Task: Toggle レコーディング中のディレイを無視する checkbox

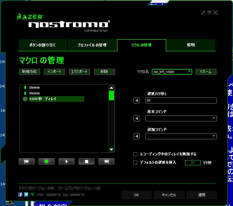Action: pos(135,154)
